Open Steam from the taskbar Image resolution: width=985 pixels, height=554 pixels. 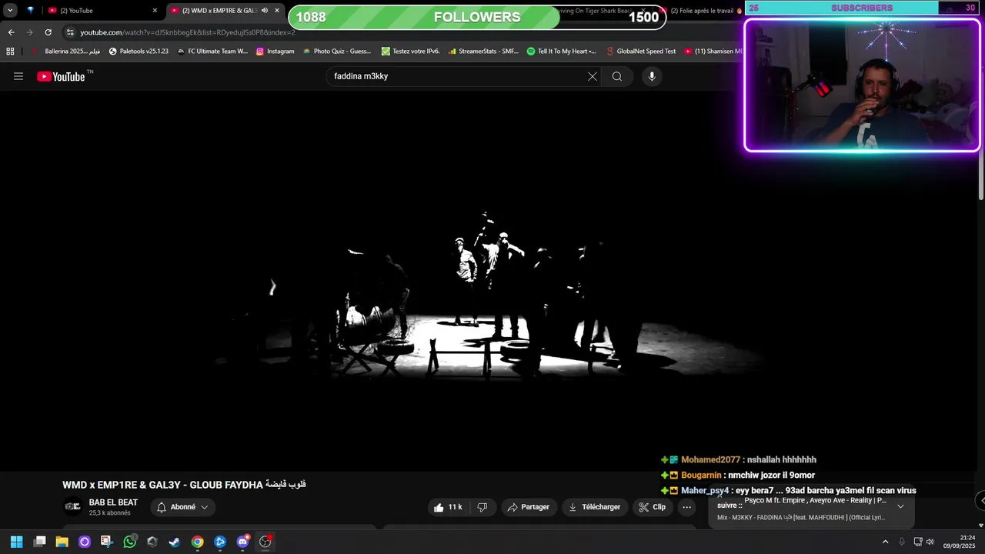pyautogui.click(x=175, y=542)
